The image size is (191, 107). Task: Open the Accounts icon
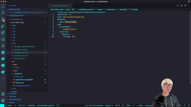pyautogui.click(x=3, y=94)
